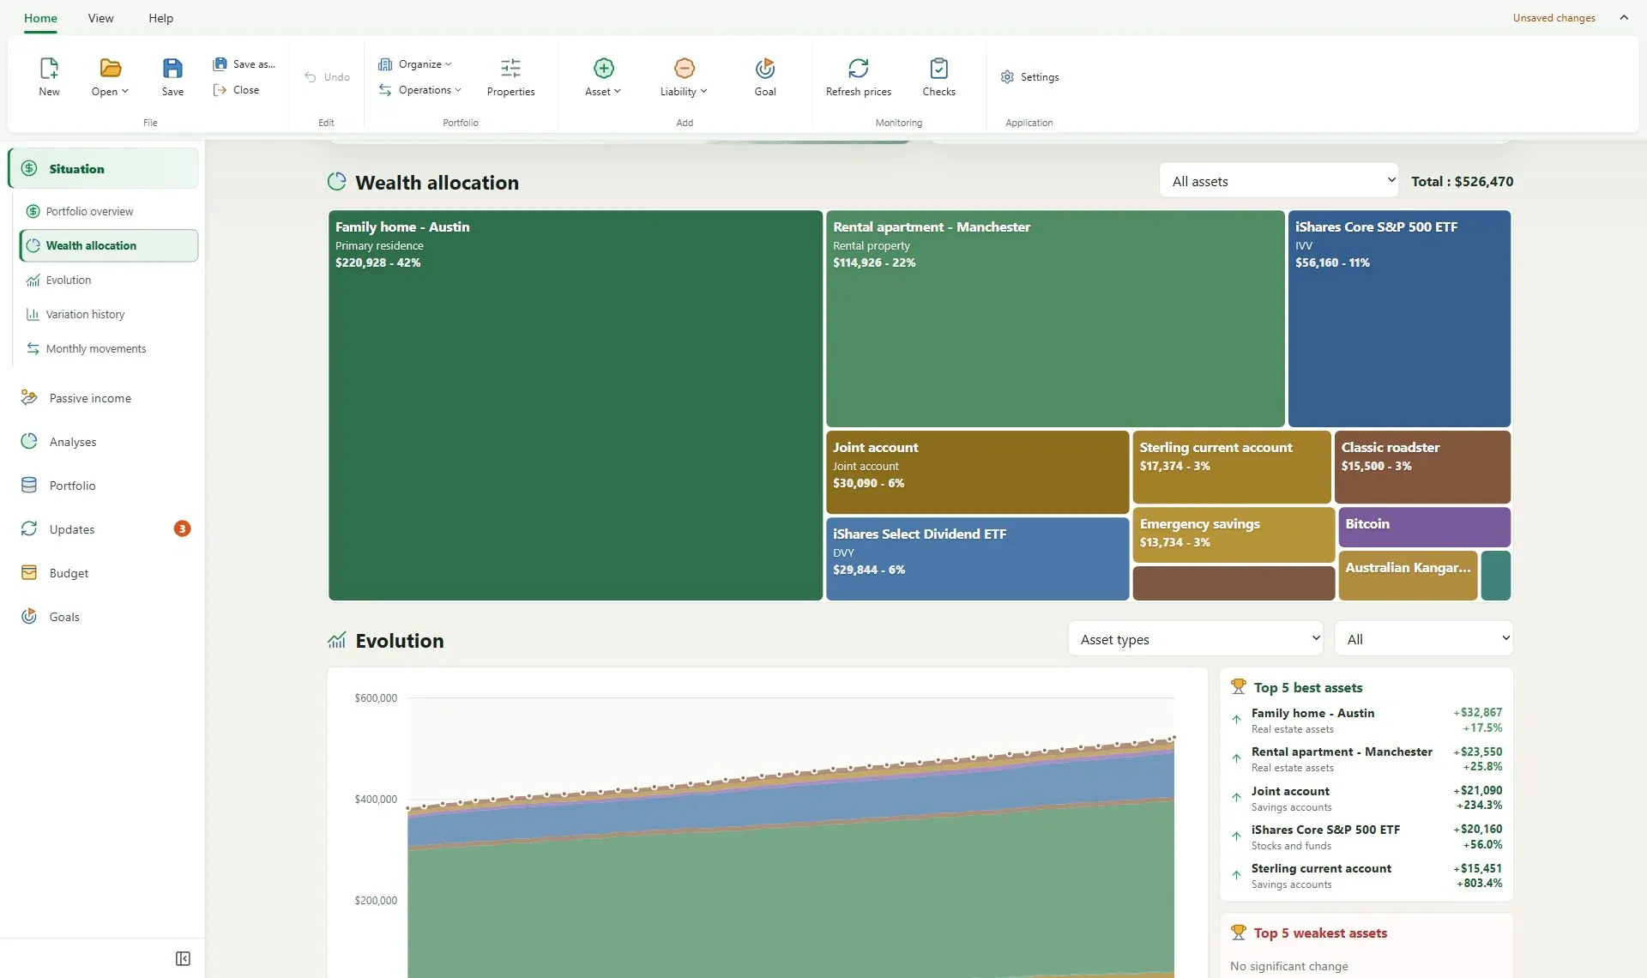Create a New file from ribbon
Viewport: 1647px width, 978px height.
[49, 76]
